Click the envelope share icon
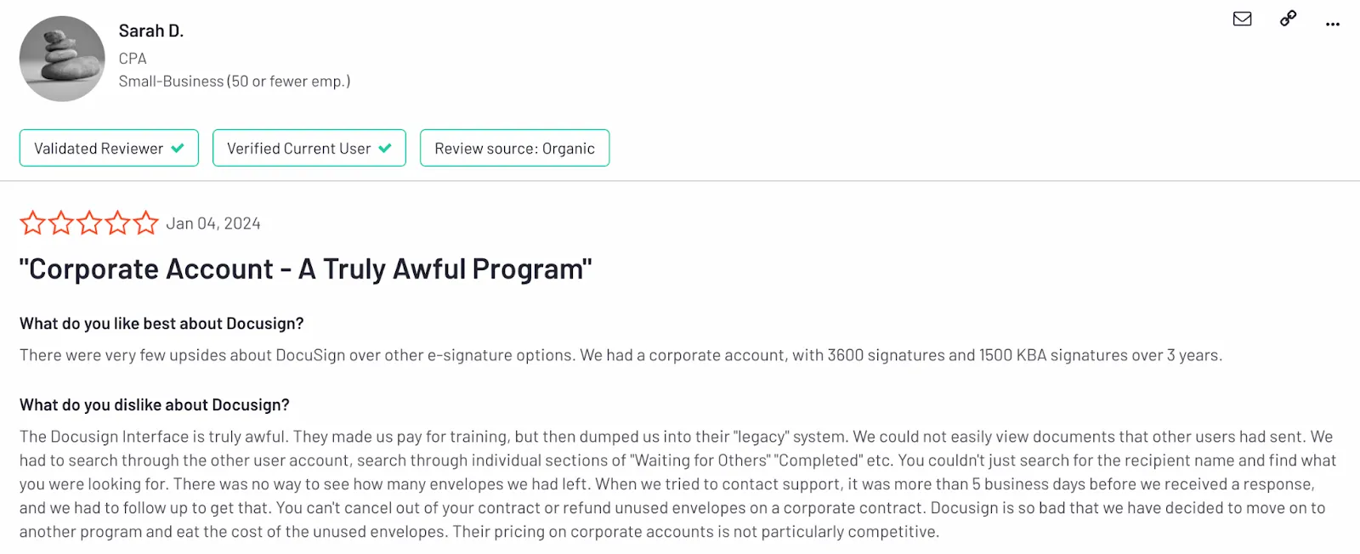This screenshot has width=1360, height=554. click(1241, 19)
